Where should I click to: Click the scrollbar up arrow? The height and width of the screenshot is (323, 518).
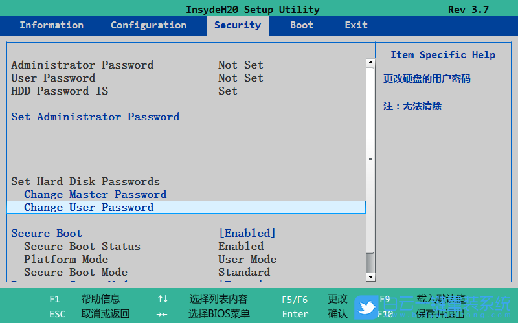370,63
